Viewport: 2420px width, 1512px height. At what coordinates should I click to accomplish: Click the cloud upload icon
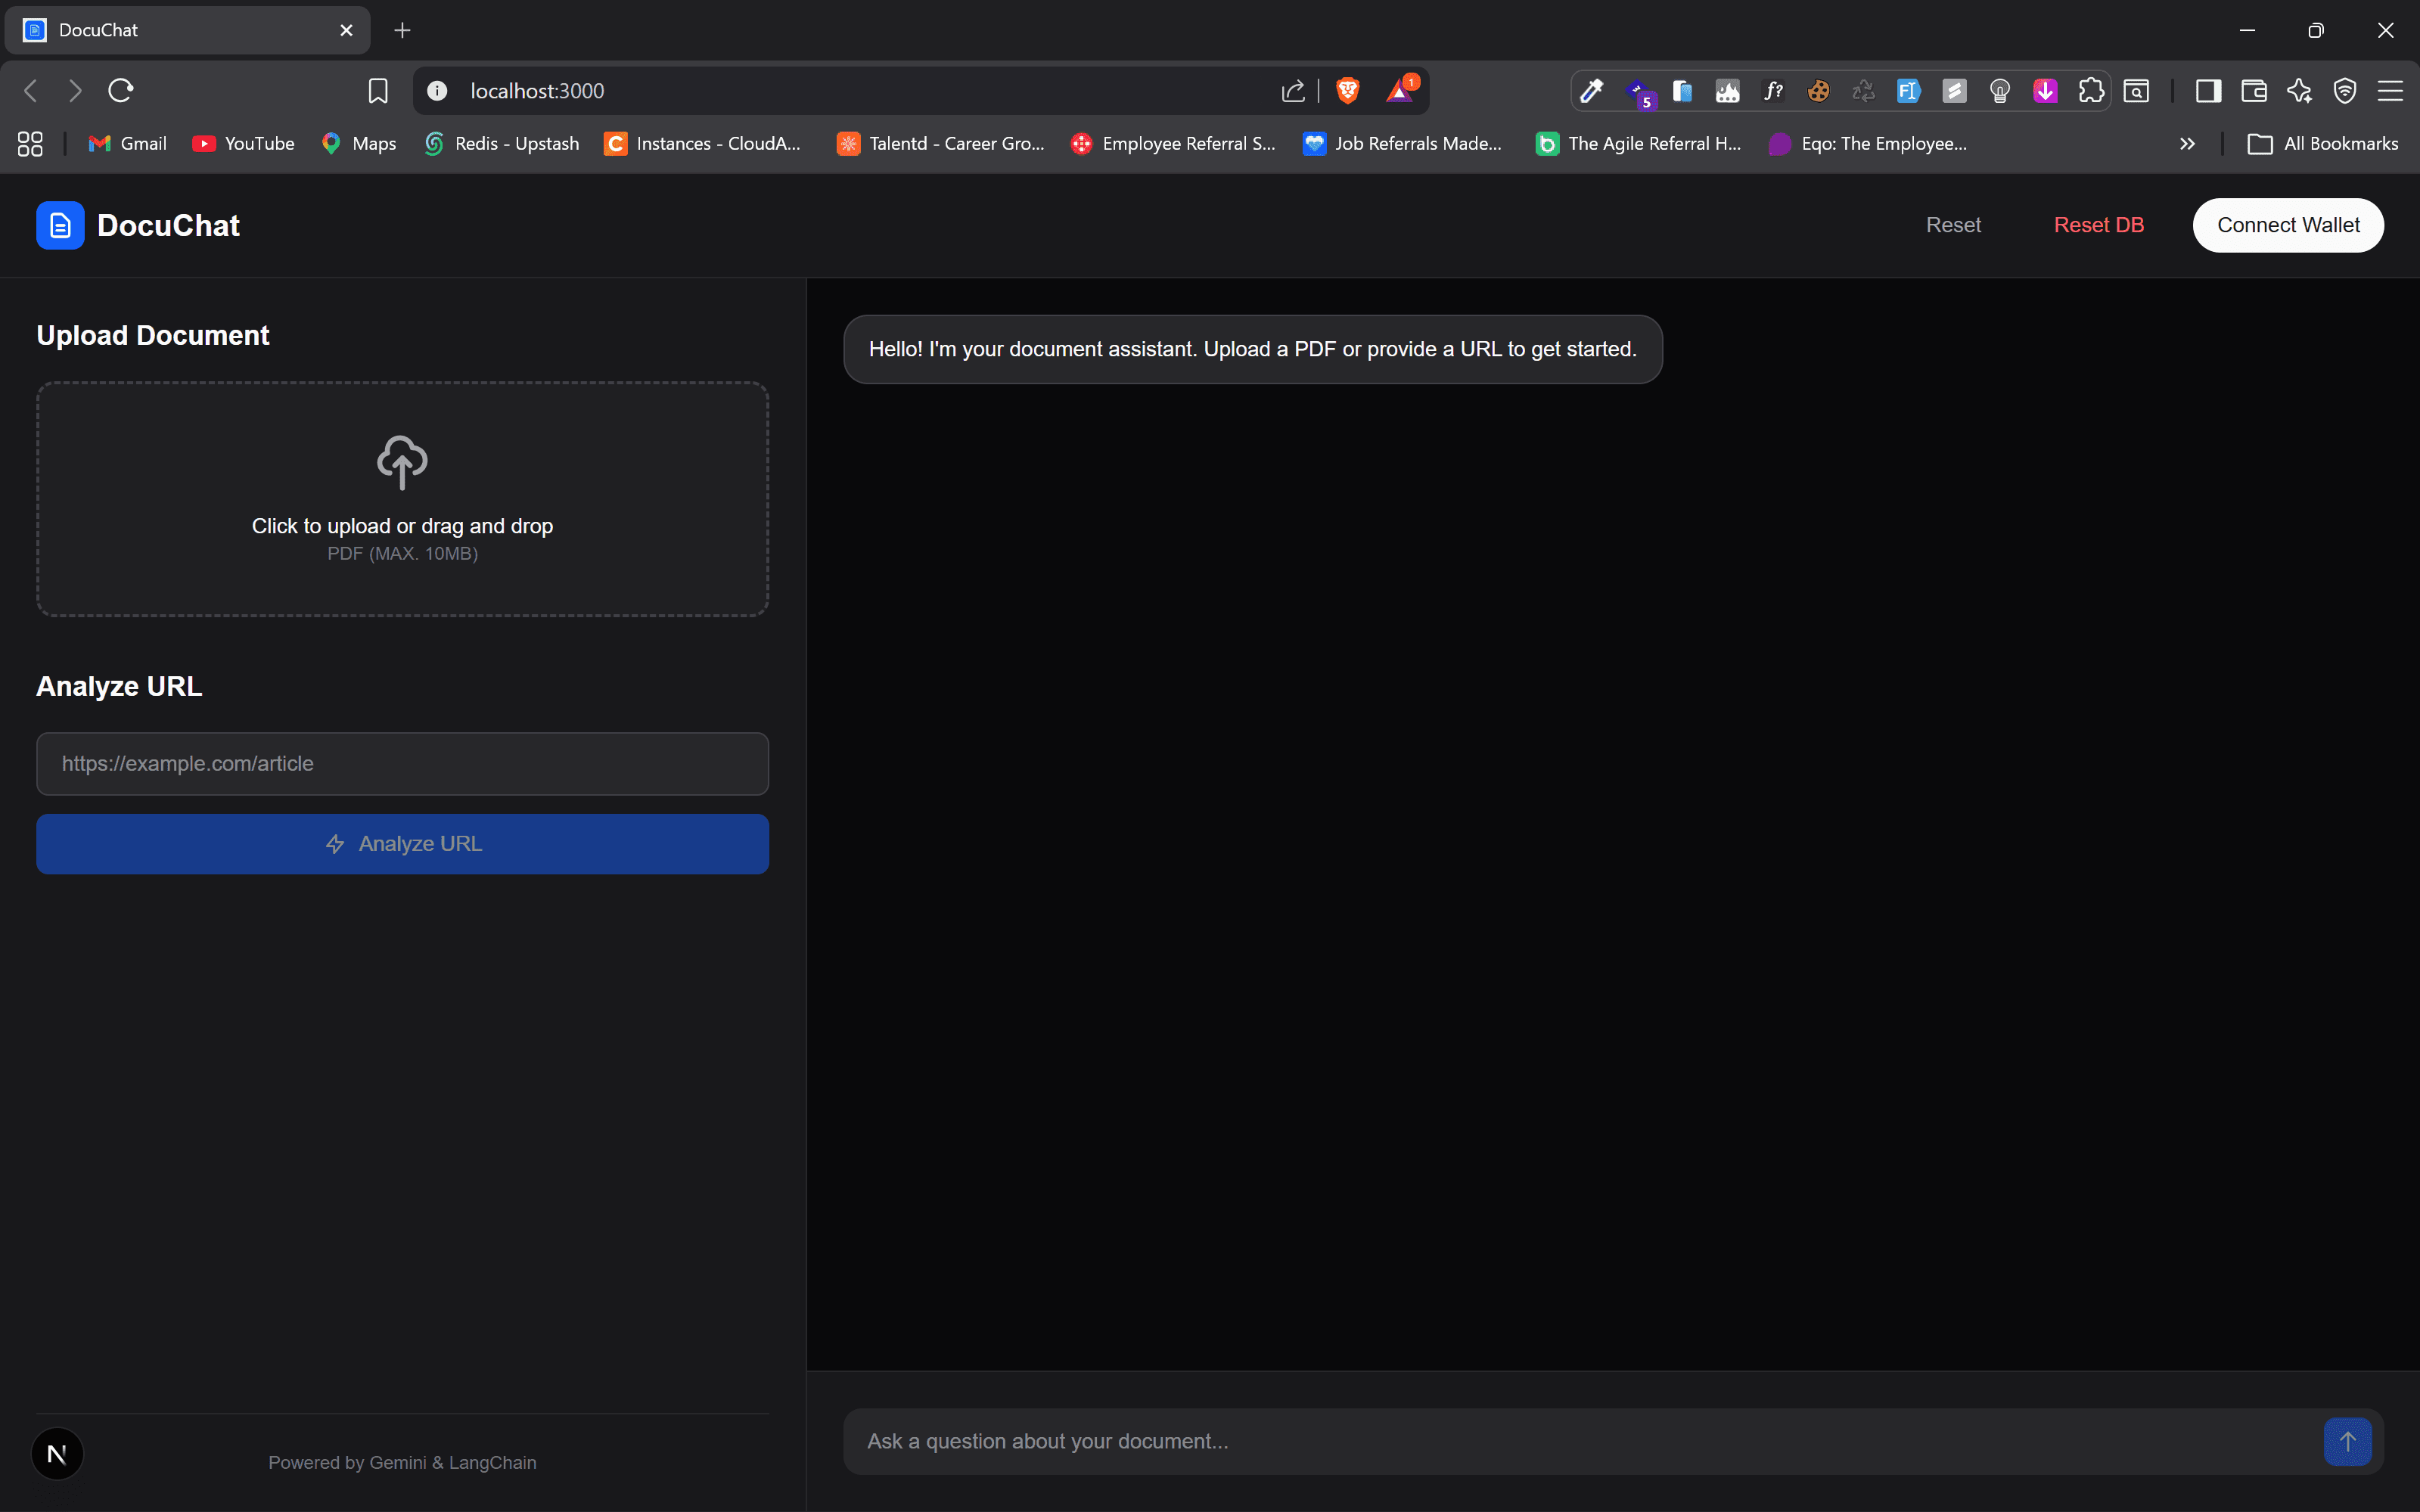pyautogui.click(x=402, y=462)
